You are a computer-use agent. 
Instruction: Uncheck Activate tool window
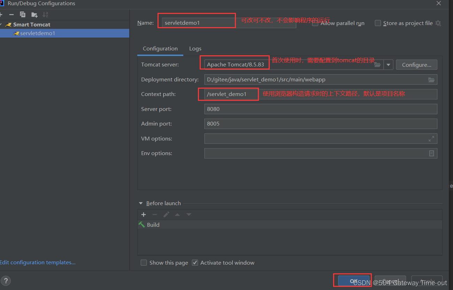[x=195, y=263]
